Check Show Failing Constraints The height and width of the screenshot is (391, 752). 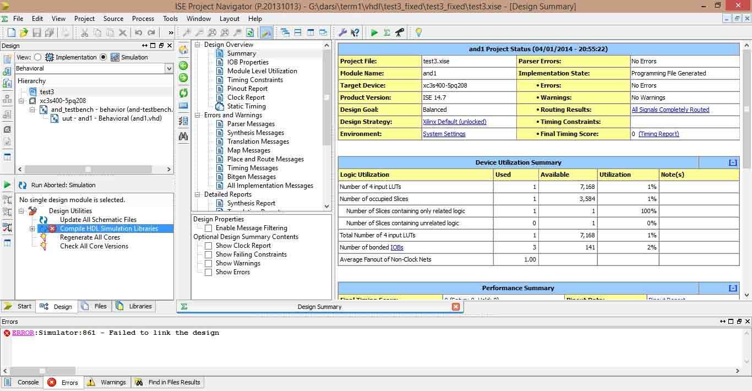pos(208,254)
